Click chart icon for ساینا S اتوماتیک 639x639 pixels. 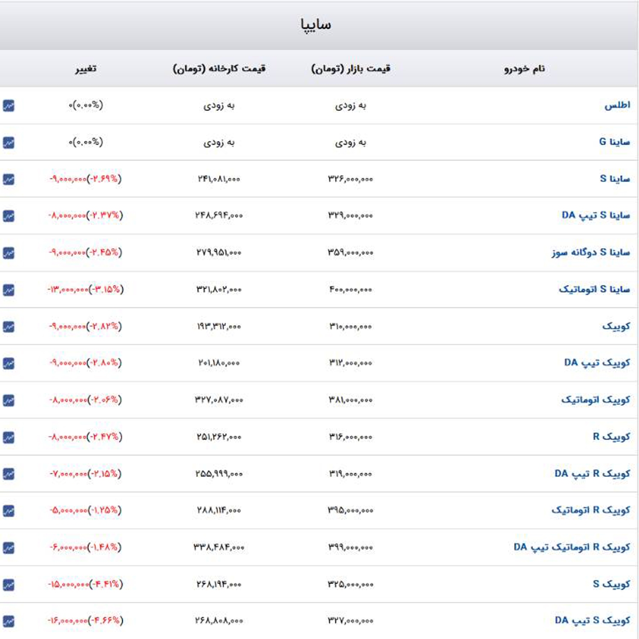point(9,290)
